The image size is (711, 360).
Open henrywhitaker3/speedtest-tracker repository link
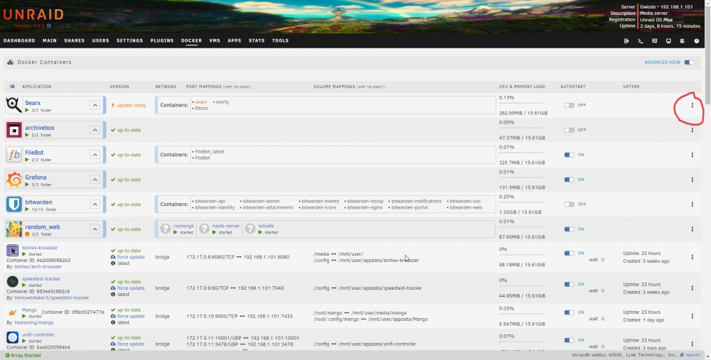pyautogui.click(x=52, y=298)
